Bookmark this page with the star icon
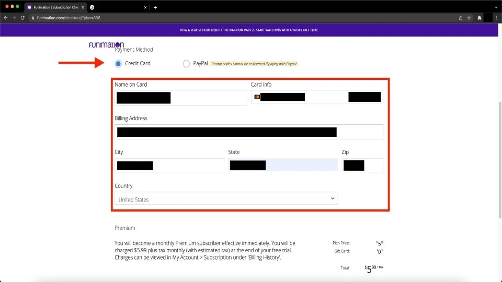The image size is (502, 282). 469,18
